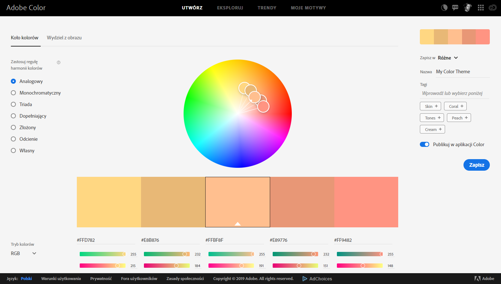Toggle the dark/light theme moon icon

(x=444, y=8)
